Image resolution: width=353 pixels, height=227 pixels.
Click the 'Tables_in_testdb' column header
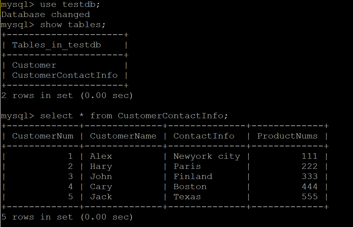tap(57, 45)
